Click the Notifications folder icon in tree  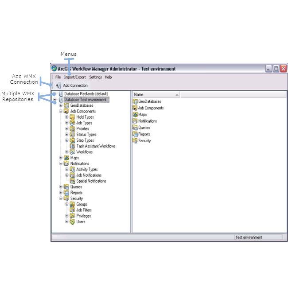tap(66, 163)
